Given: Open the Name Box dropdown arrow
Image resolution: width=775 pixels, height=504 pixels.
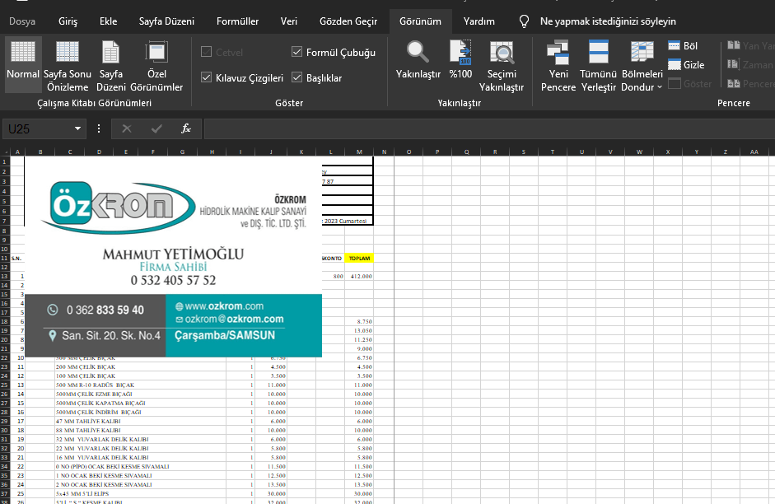Looking at the screenshot, I should click(77, 129).
